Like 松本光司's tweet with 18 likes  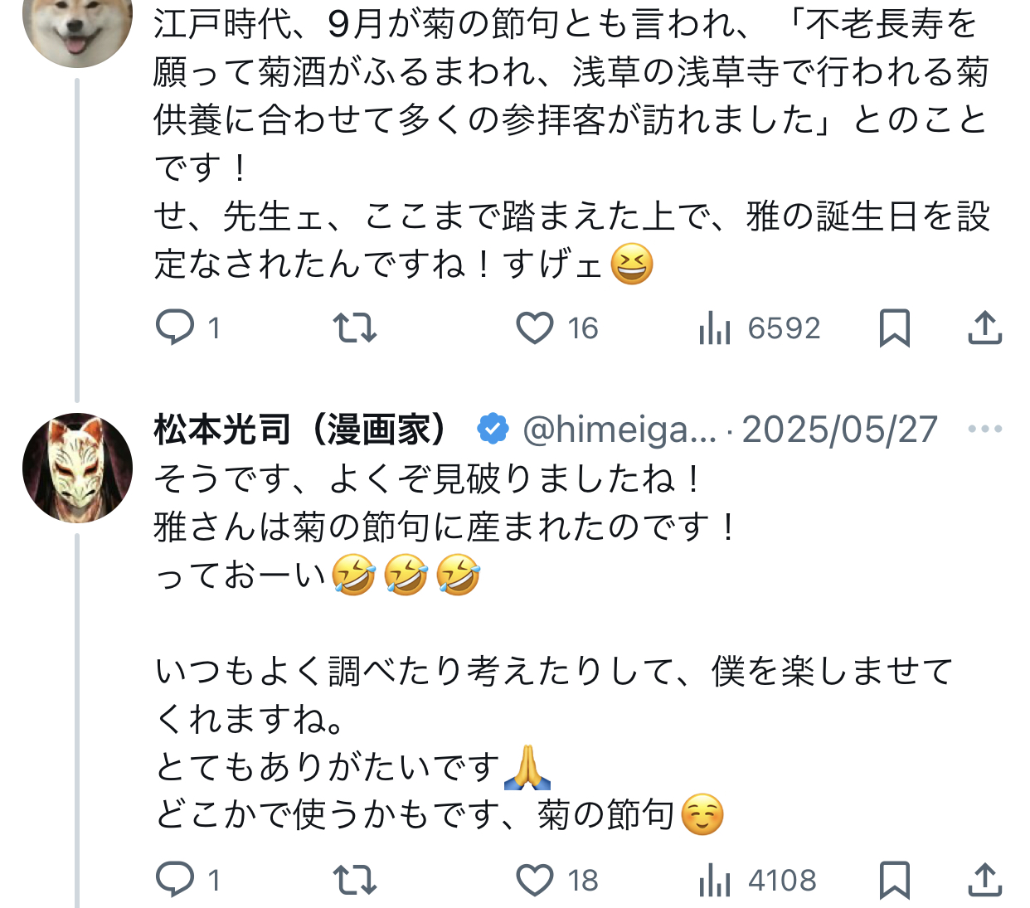pos(535,880)
